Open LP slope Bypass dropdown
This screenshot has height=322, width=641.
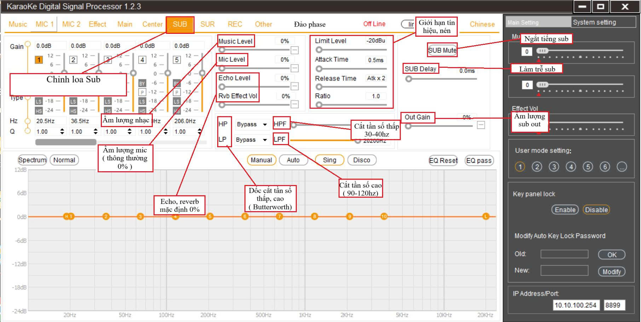tap(252, 140)
